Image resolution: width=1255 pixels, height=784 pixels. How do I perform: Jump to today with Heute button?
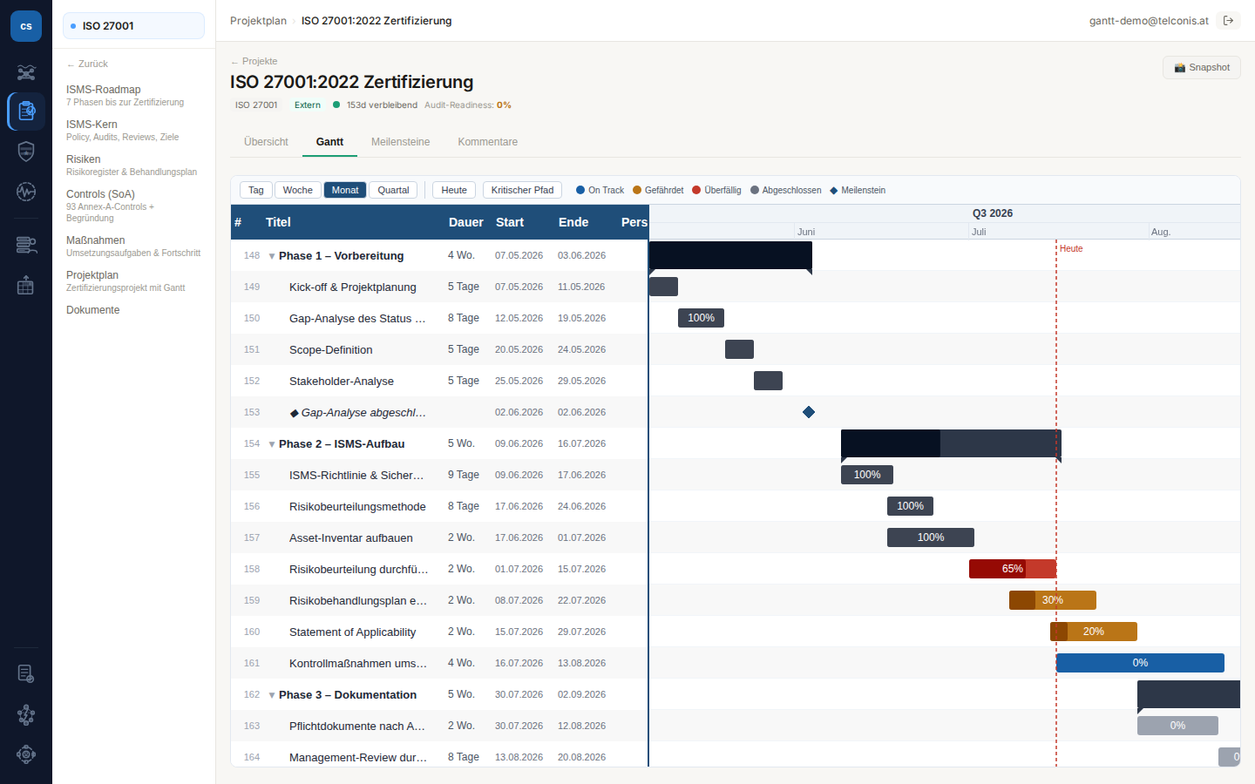click(x=454, y=190)
